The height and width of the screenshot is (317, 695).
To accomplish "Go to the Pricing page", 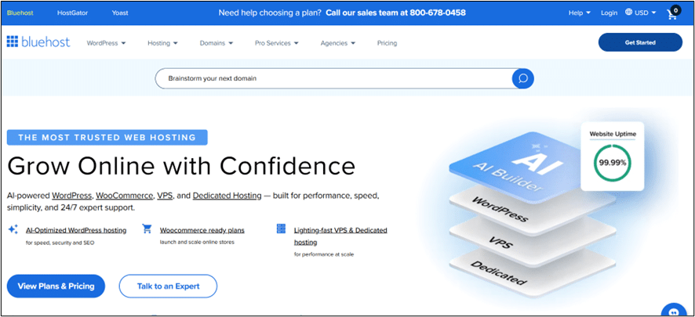I will pos(387,43).
